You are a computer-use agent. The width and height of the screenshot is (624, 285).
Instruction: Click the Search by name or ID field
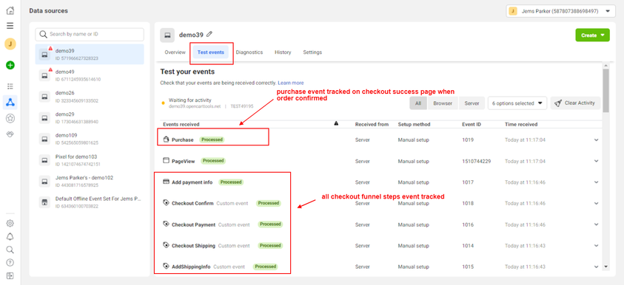pyautogui.click(x=90, y=34)
